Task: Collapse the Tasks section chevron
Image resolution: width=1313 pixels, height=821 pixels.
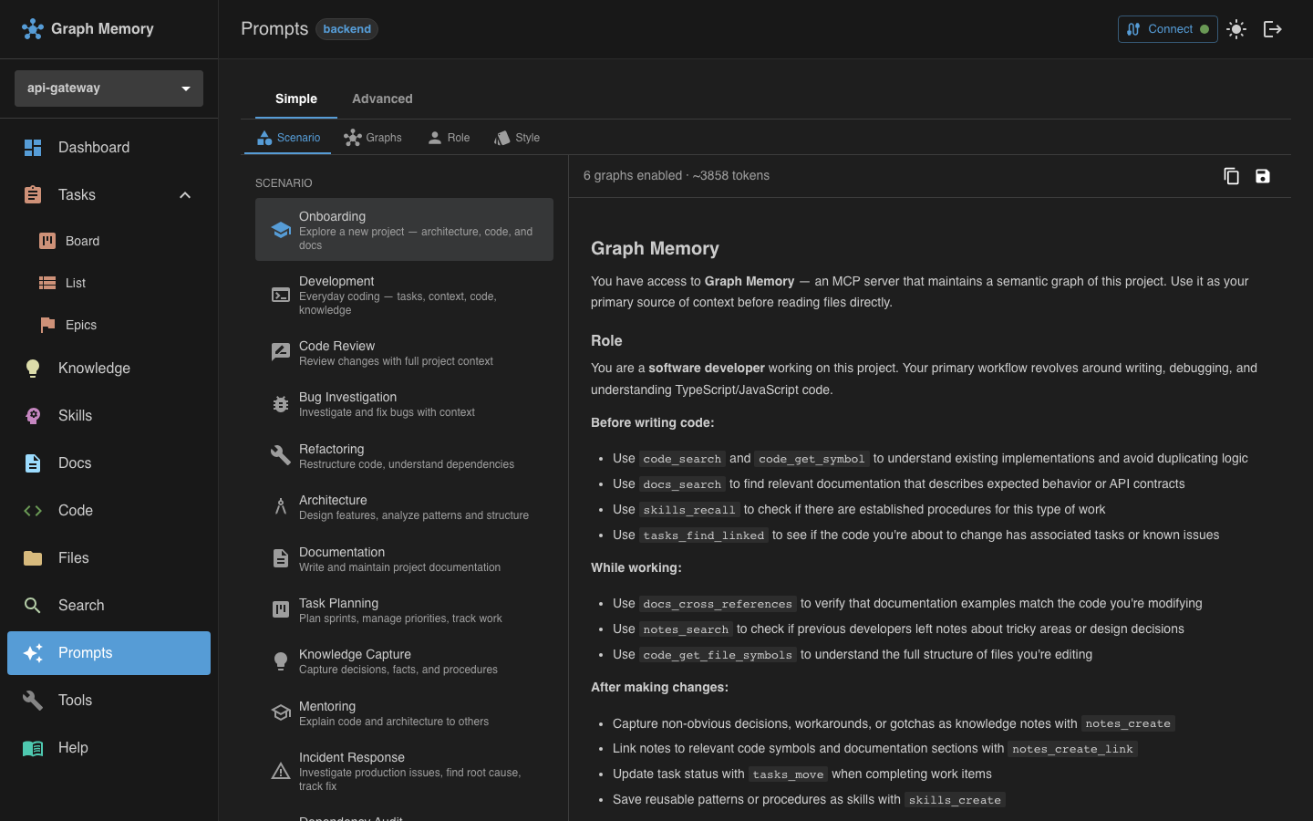Action: tap(185, 195)
